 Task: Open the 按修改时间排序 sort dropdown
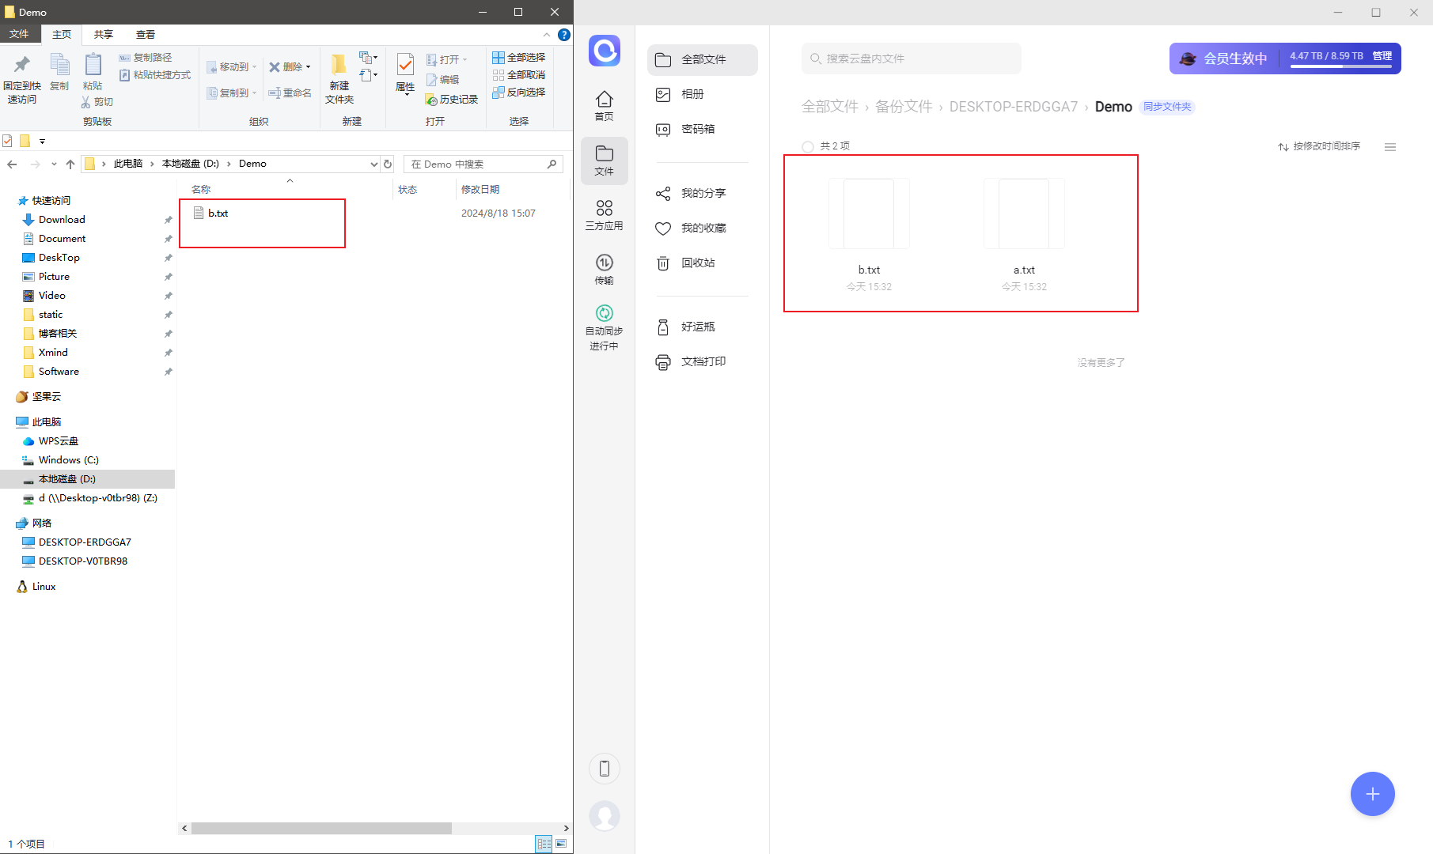(x=1319, y=147)
